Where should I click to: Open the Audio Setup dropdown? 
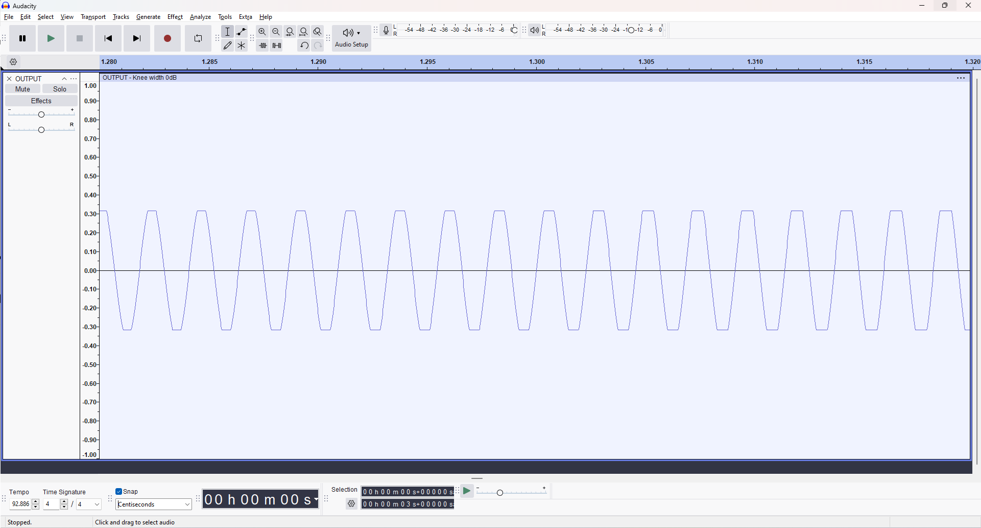[x=351, y=38]
